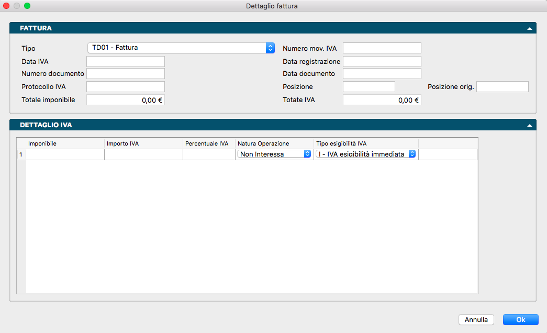Image resolution: width=547 pixels, height=333 pixels.
Task: Click the Imponibile cell in row 1
Action: (x=65, y=154)
